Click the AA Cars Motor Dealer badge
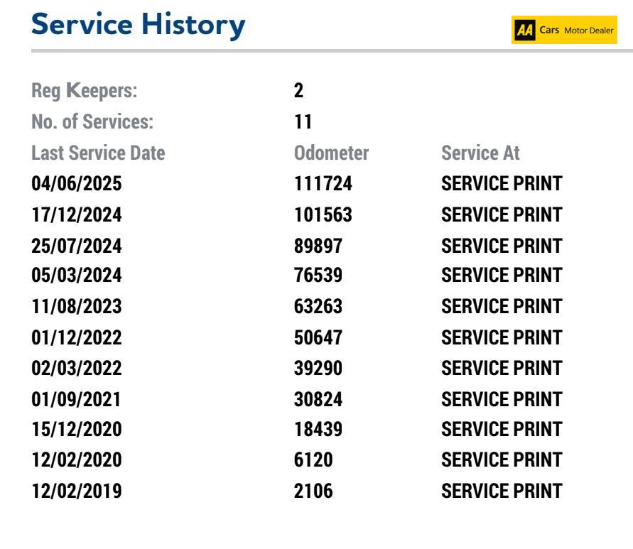 coord(564,31)
